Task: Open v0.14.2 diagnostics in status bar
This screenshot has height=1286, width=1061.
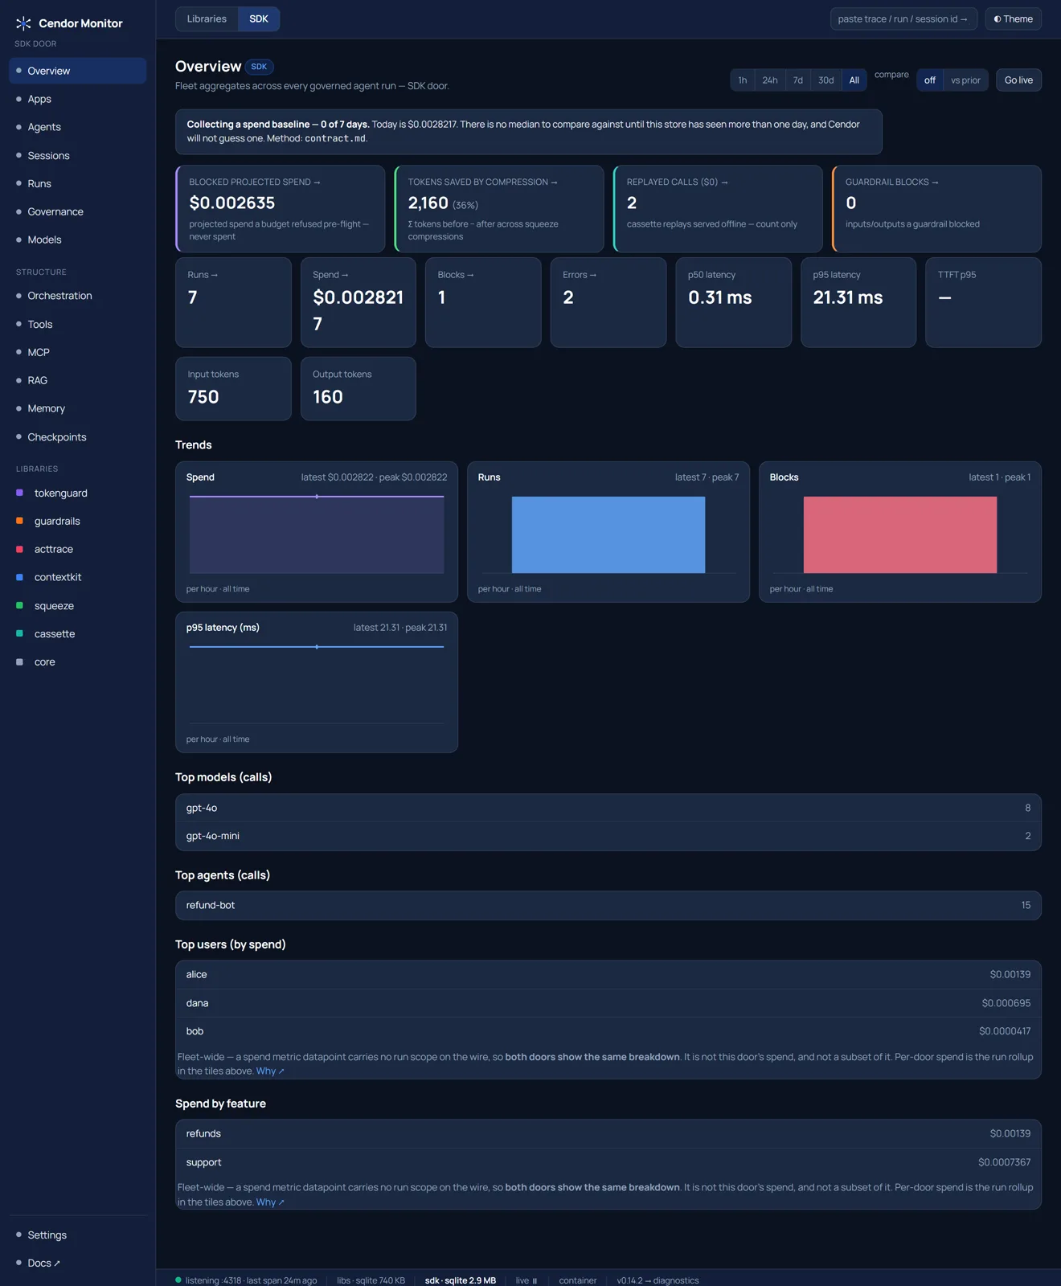Action: pos(657,1280)
